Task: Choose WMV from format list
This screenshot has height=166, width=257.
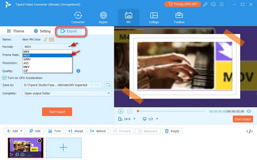Action: click(47, 59)
